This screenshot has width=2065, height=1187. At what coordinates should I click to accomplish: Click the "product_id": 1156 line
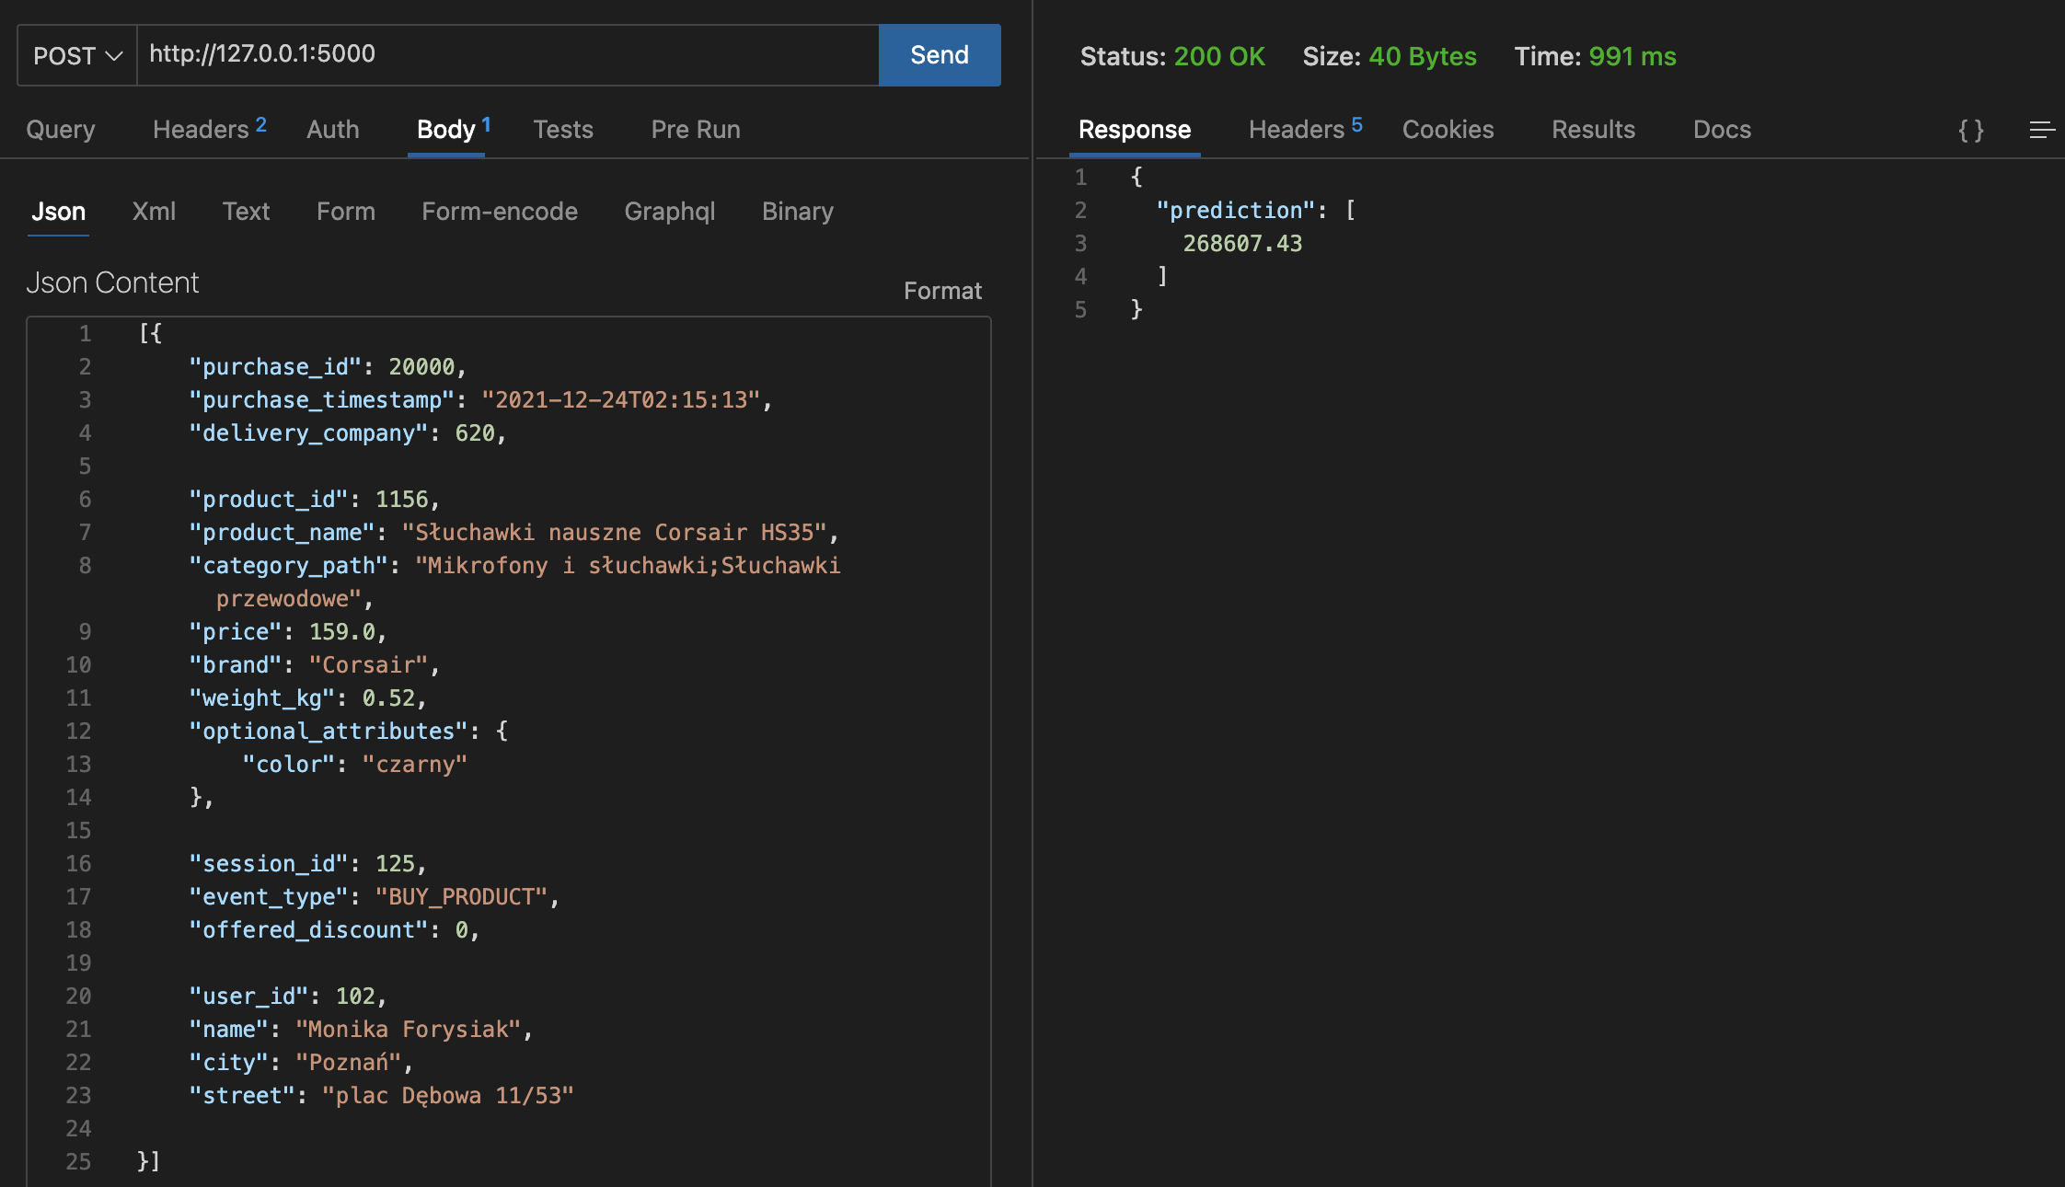314,500
